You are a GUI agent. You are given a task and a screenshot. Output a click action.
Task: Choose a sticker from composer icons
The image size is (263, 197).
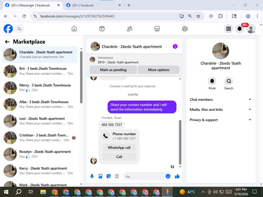(108, 176)
